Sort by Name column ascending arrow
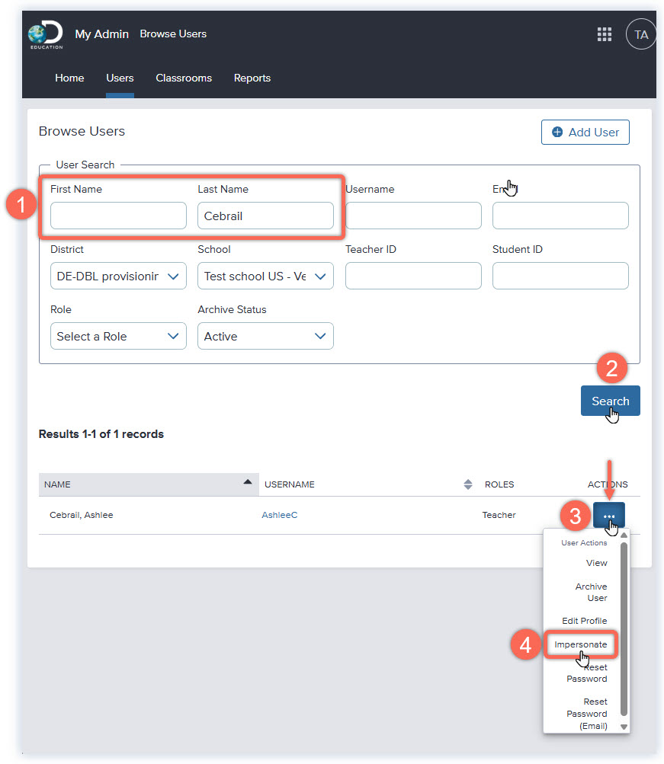The width and height of the screenshot is (664, 764). [x=247, y=483]
